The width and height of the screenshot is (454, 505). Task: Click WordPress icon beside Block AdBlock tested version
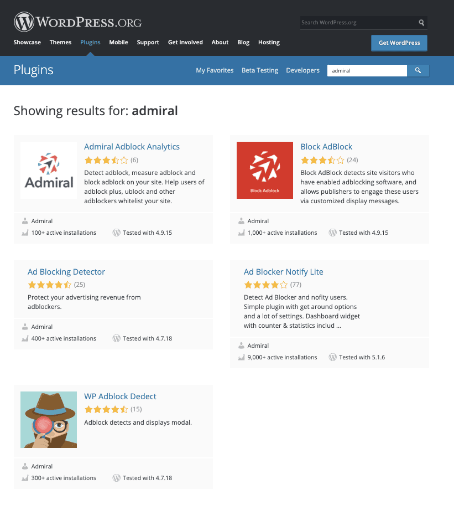[x=332, y=233]
